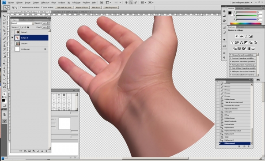Select the Hand tool in the application bar
The height and width of the screenshot is (161, 265).
127,2
